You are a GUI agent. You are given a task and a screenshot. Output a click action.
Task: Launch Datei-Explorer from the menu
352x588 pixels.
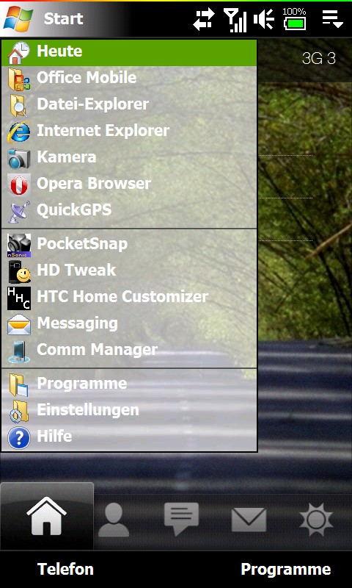pos(129,104)
